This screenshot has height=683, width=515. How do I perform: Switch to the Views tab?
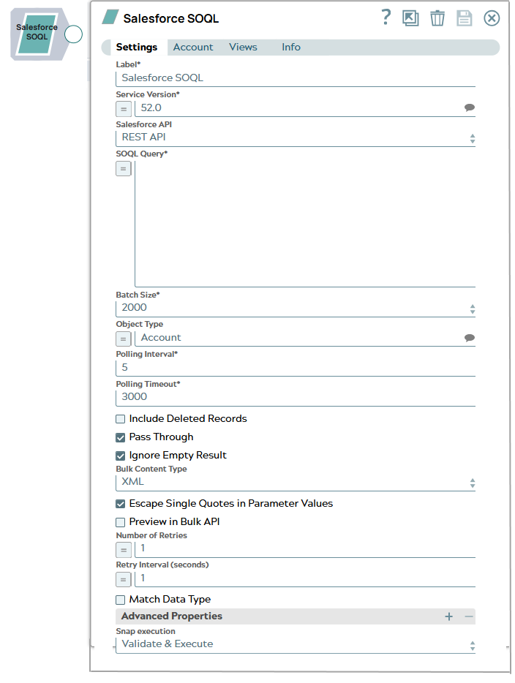point(243,47)
